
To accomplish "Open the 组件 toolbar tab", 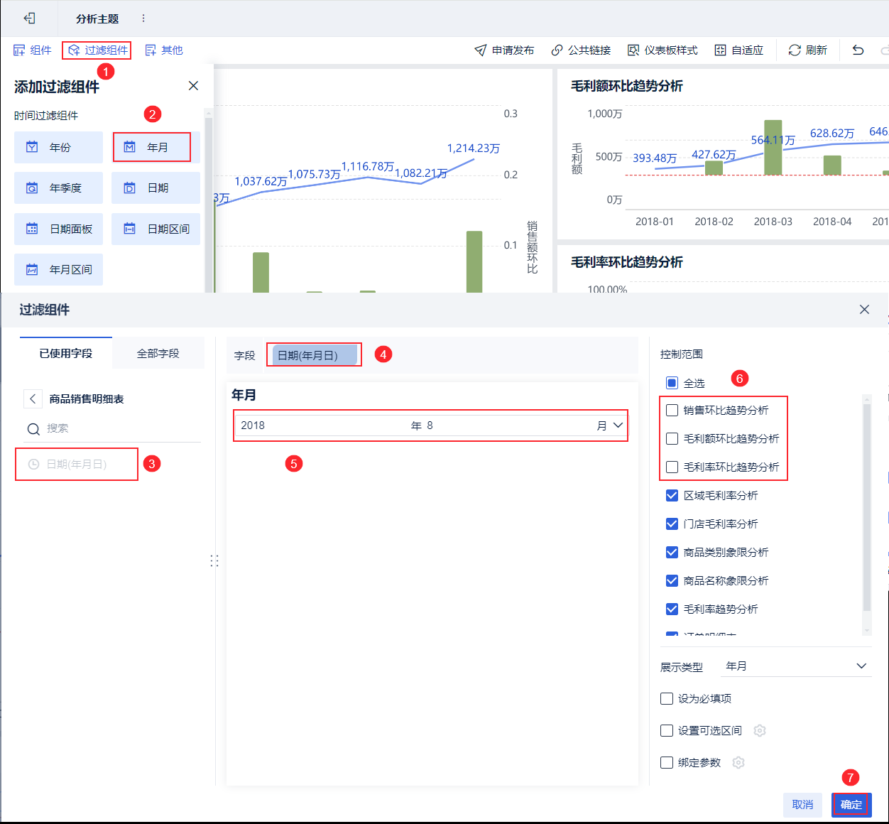I will click(x=33, y=50).
